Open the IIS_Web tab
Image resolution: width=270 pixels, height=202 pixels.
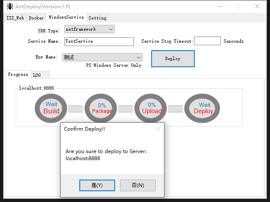(15, 18)
